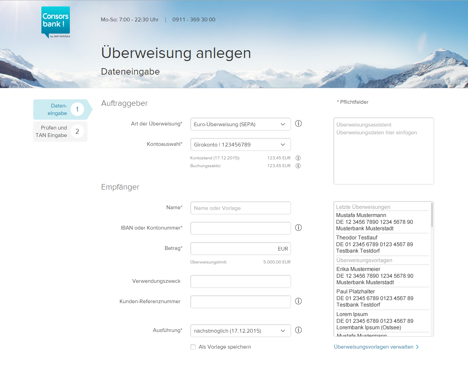This screenshot has height=373, width=468.
Task: Show info for Kontostand balance
Action: (x=298, y=158)
